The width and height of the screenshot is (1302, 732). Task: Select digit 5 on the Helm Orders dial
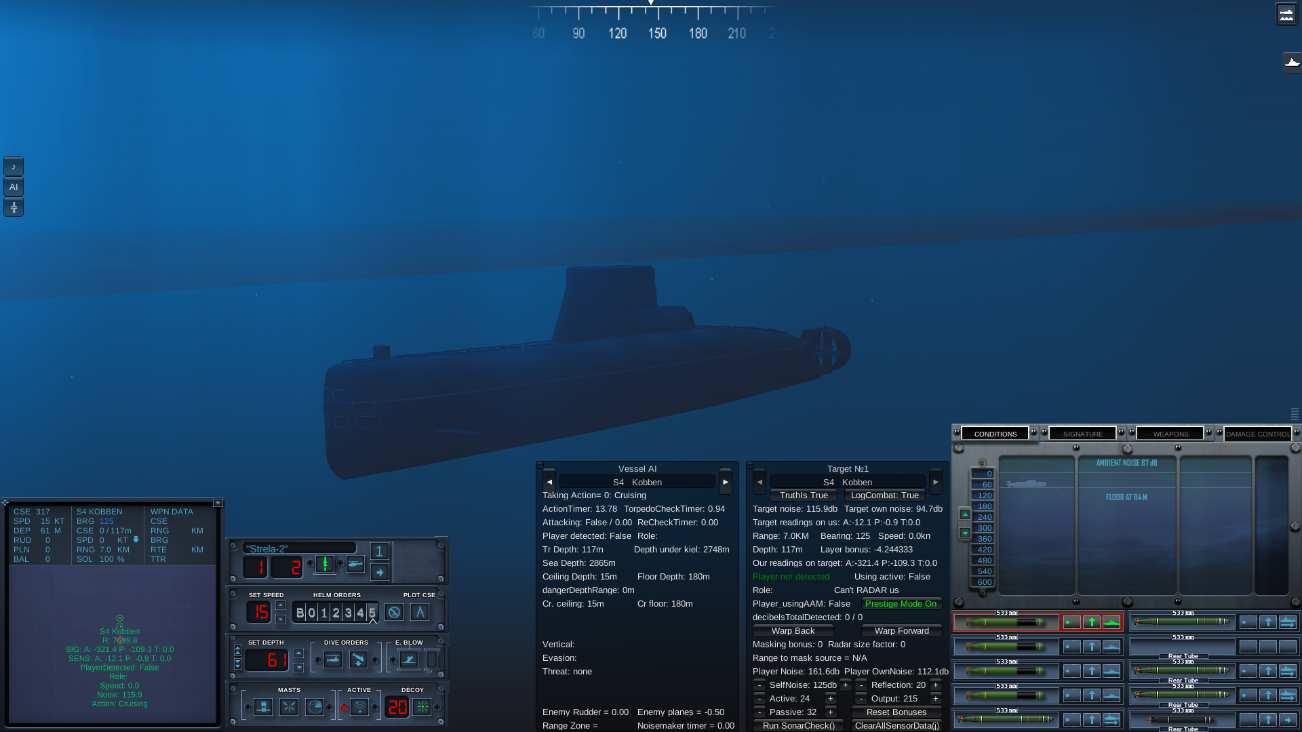372,612
